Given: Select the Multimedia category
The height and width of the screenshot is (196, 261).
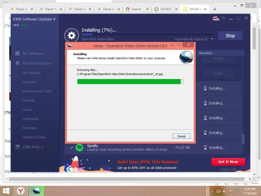Looking at the screenshot, I should coord(31,119).
